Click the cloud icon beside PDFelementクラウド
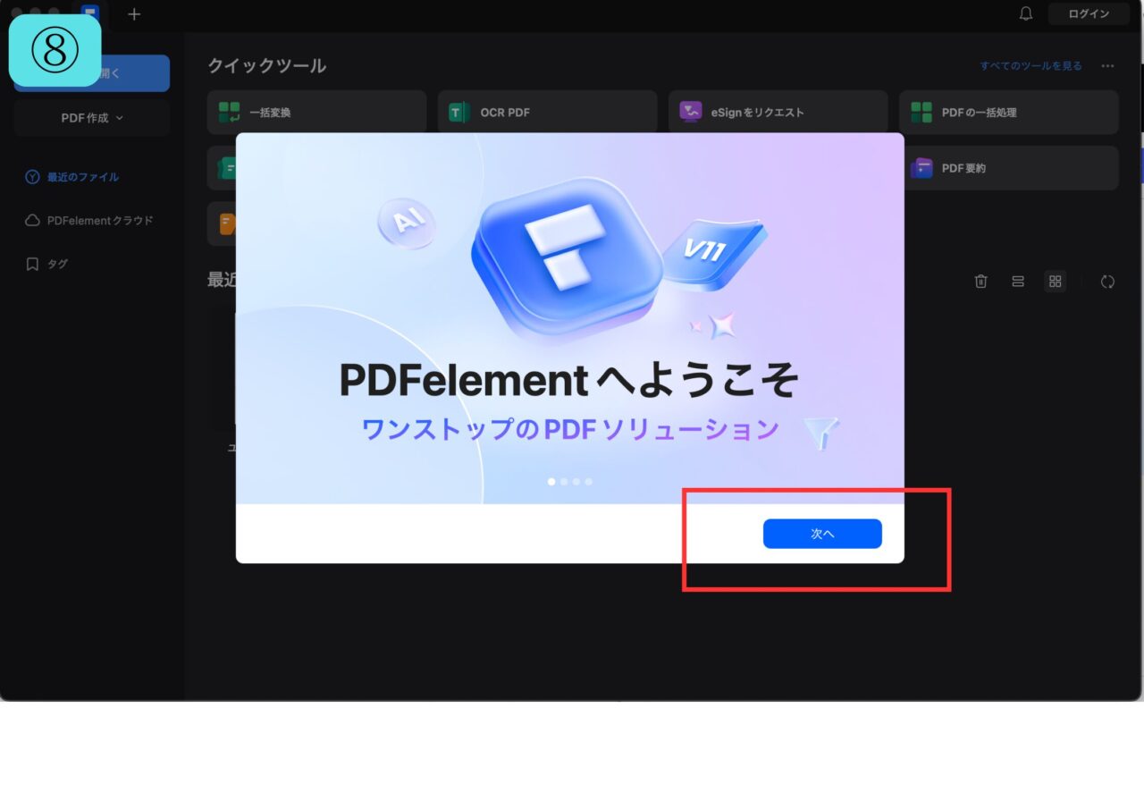1144x809 pixels. [x=32, y=220]
